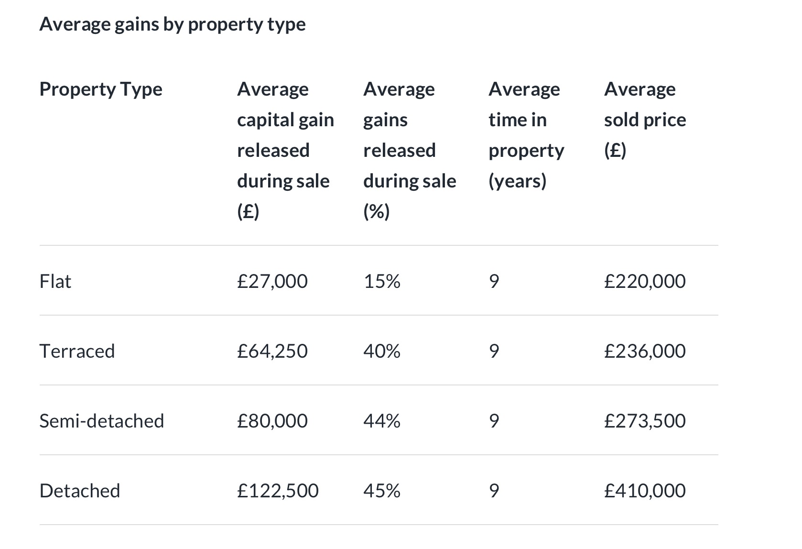The width and height of the screenshot is (802, 549).
Task: Click the £80,000 capital gain cell
Action: tap(272, 421)
